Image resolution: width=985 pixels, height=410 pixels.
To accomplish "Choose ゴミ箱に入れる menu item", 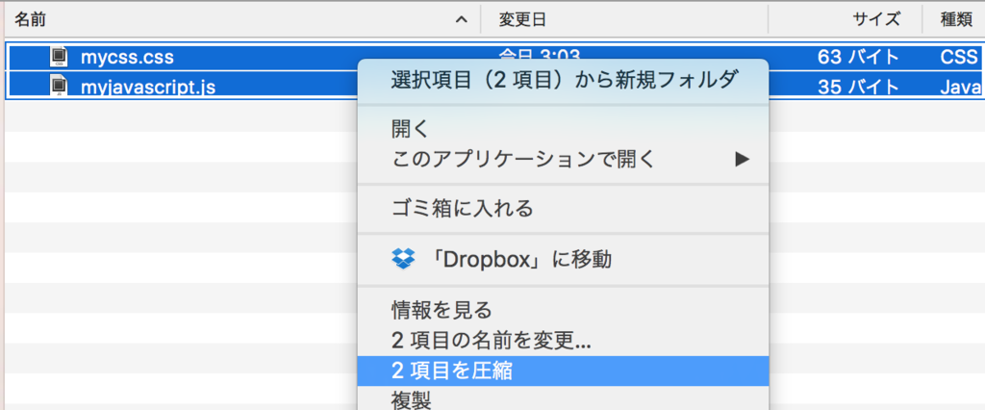I will pos(564,208).
